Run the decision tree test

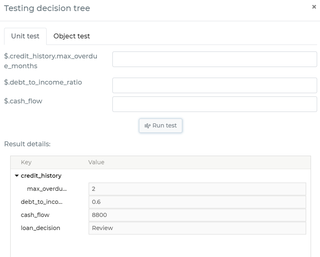click(x=160, y=126)
